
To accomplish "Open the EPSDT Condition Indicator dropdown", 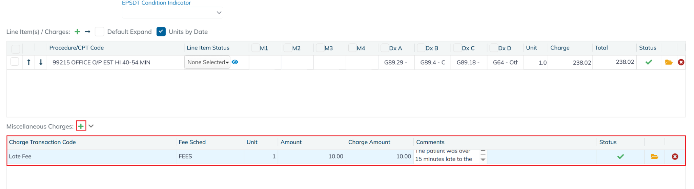I will pos(172,13).
